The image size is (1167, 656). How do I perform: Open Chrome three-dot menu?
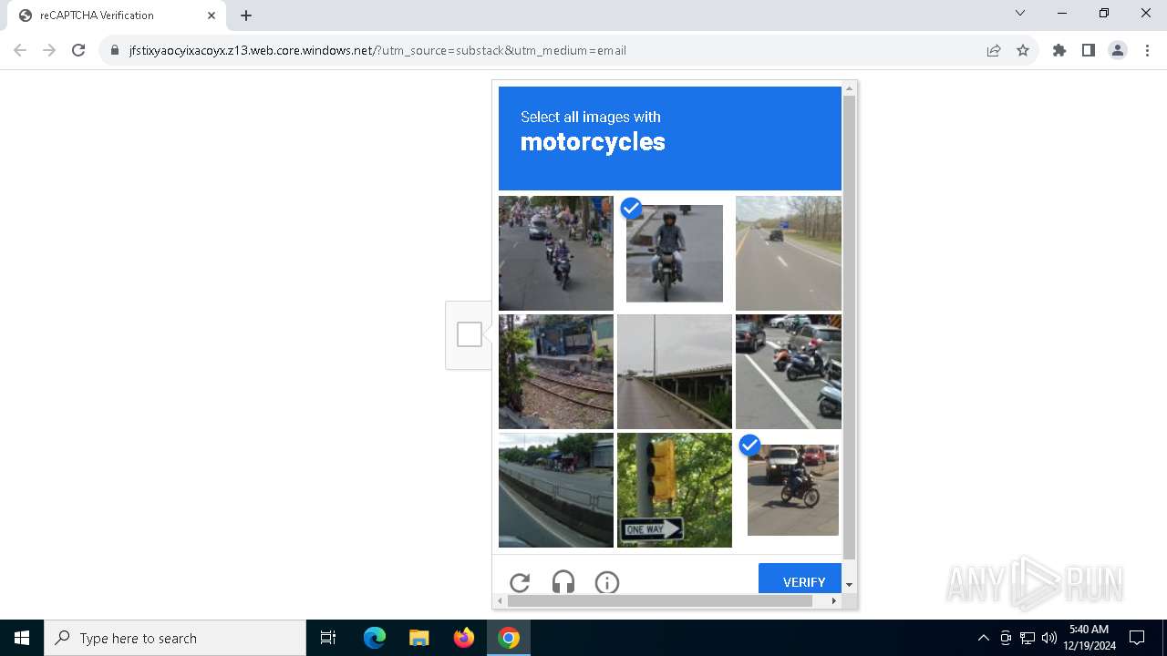click(1147, 50)
